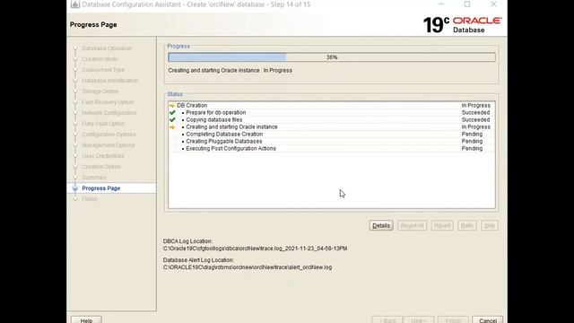
Task: Click the DB Creation status row text
Action: pos(192,106)
